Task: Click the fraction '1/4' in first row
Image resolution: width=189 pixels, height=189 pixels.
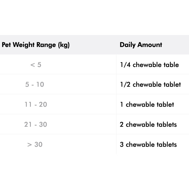Action: coord(125,65)
